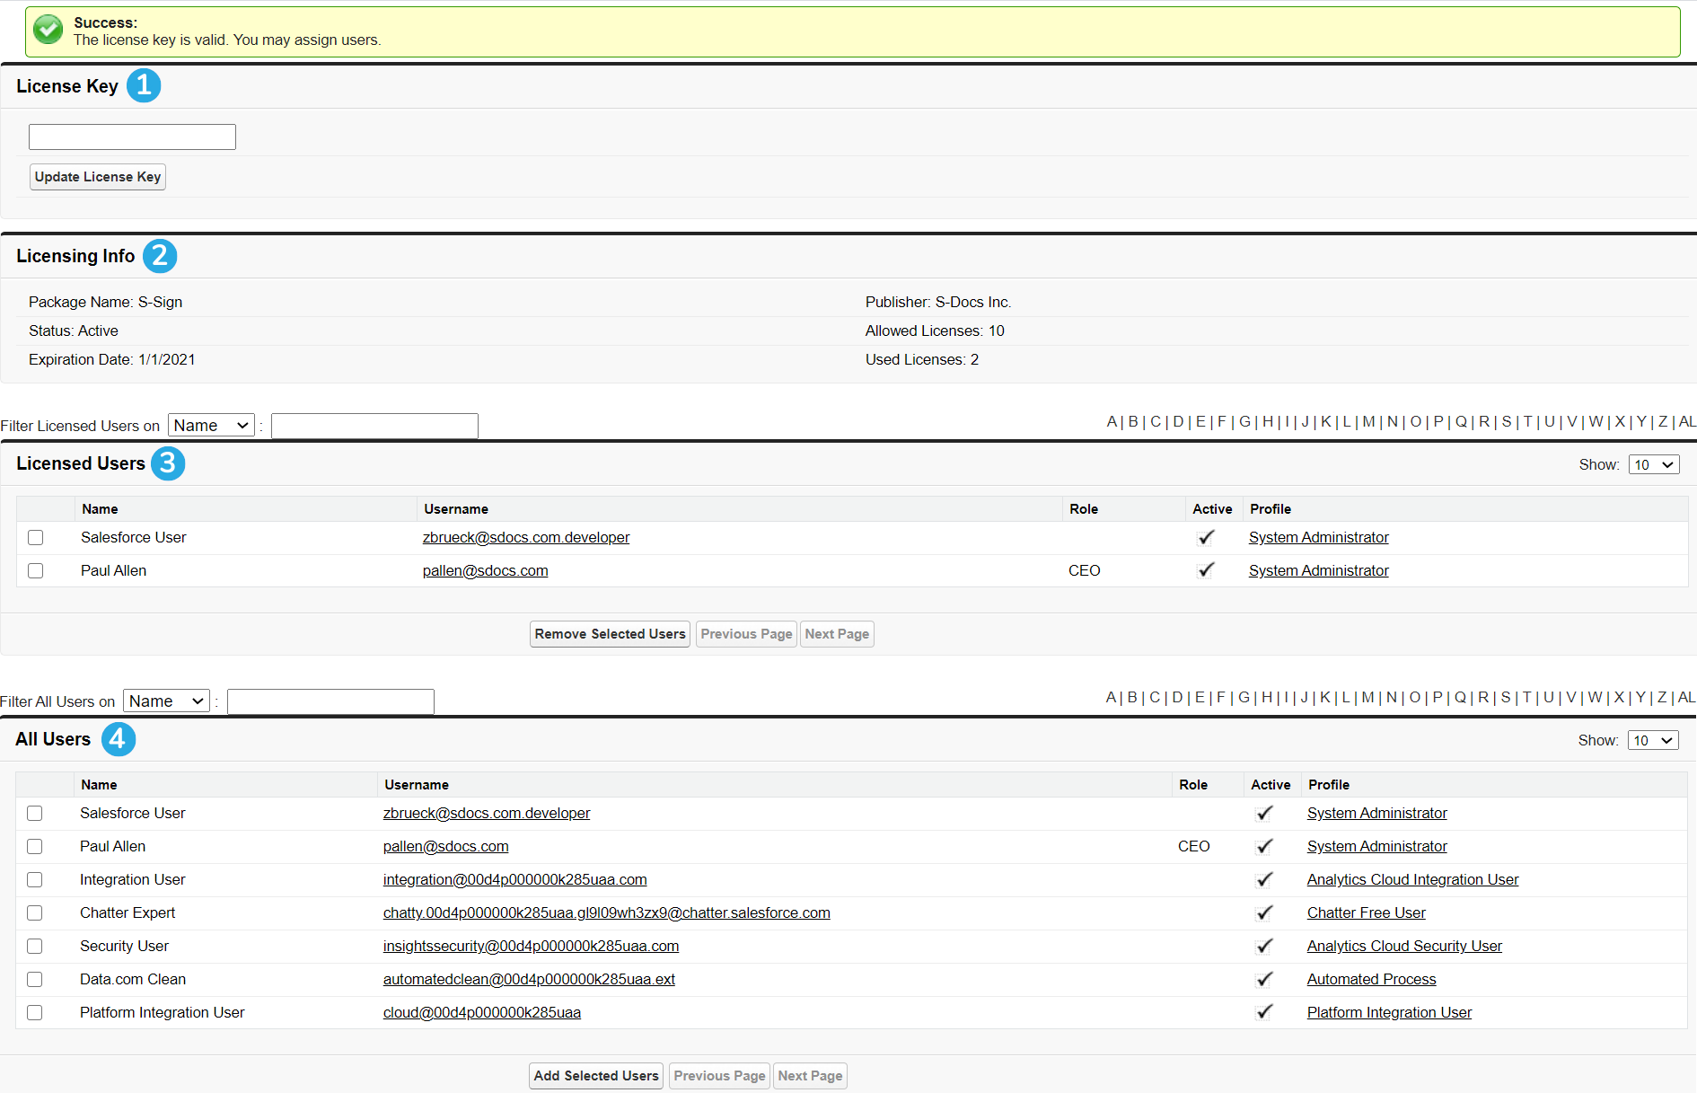Open integration@00d4p000000k285uaa.com username link
The image size is (1697, 1093).
[x=514, y=879]
